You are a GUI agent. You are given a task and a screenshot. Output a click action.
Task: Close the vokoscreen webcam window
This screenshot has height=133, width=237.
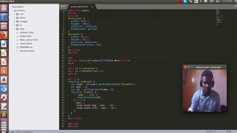click(x=185, y=67)
